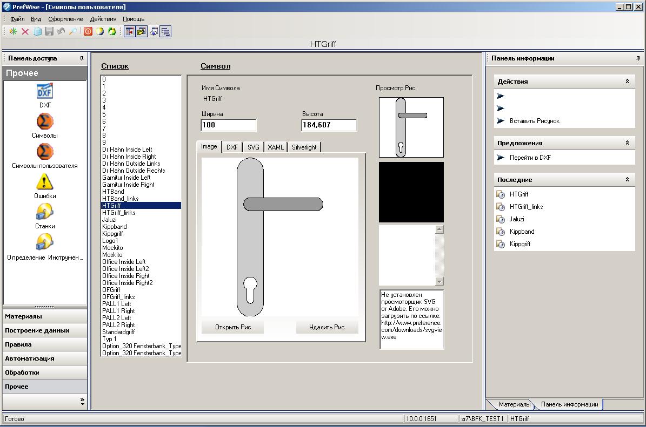
Task: Click the Открыть Рис. button
Action: 233,327
